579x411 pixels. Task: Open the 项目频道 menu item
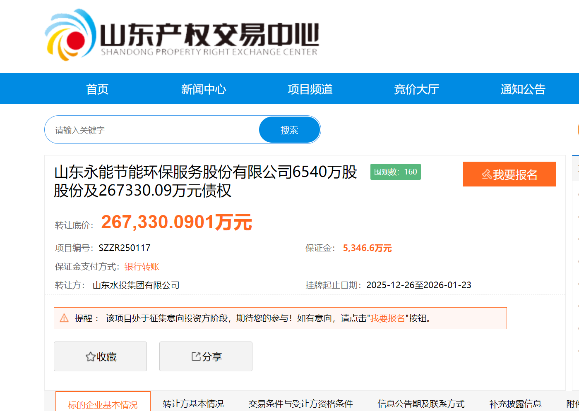pos(310,89)
